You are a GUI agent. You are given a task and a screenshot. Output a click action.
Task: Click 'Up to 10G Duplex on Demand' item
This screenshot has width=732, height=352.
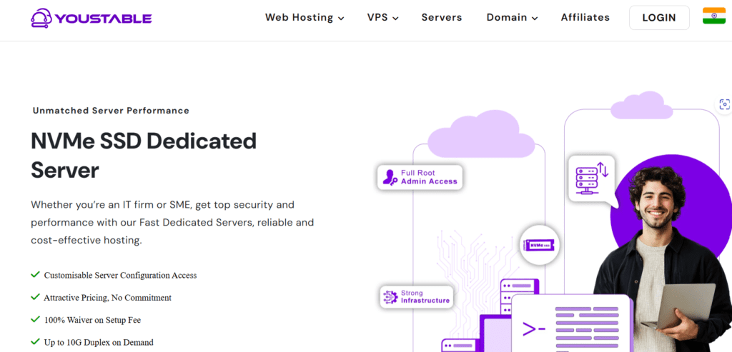coord(99,342)
